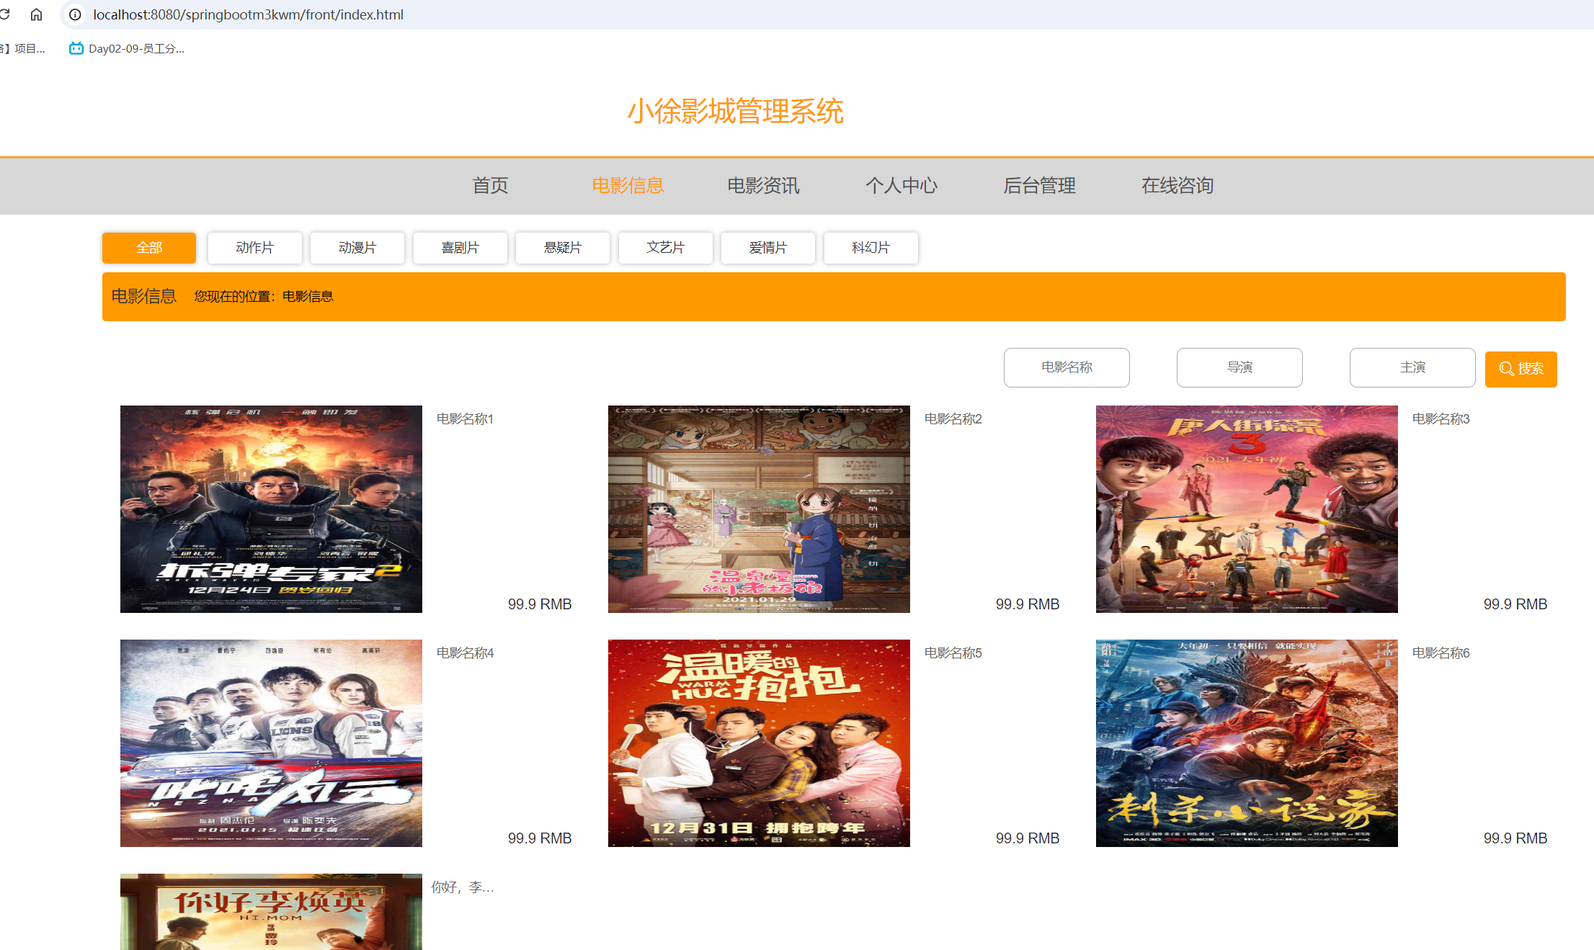Open the Day02-09 bookmark
Image resolution: width=1594 pixels, height=950 pixels.
point(127,48)
